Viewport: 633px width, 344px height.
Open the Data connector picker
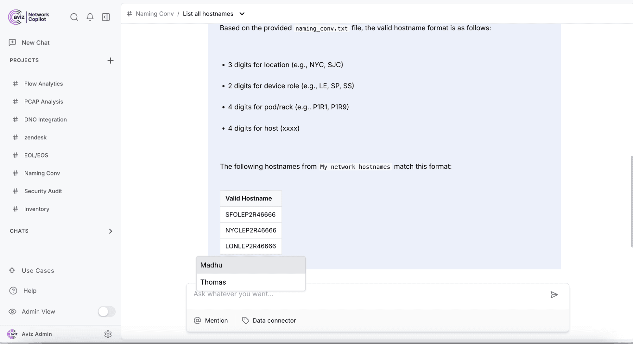click(x=269, y=320)
